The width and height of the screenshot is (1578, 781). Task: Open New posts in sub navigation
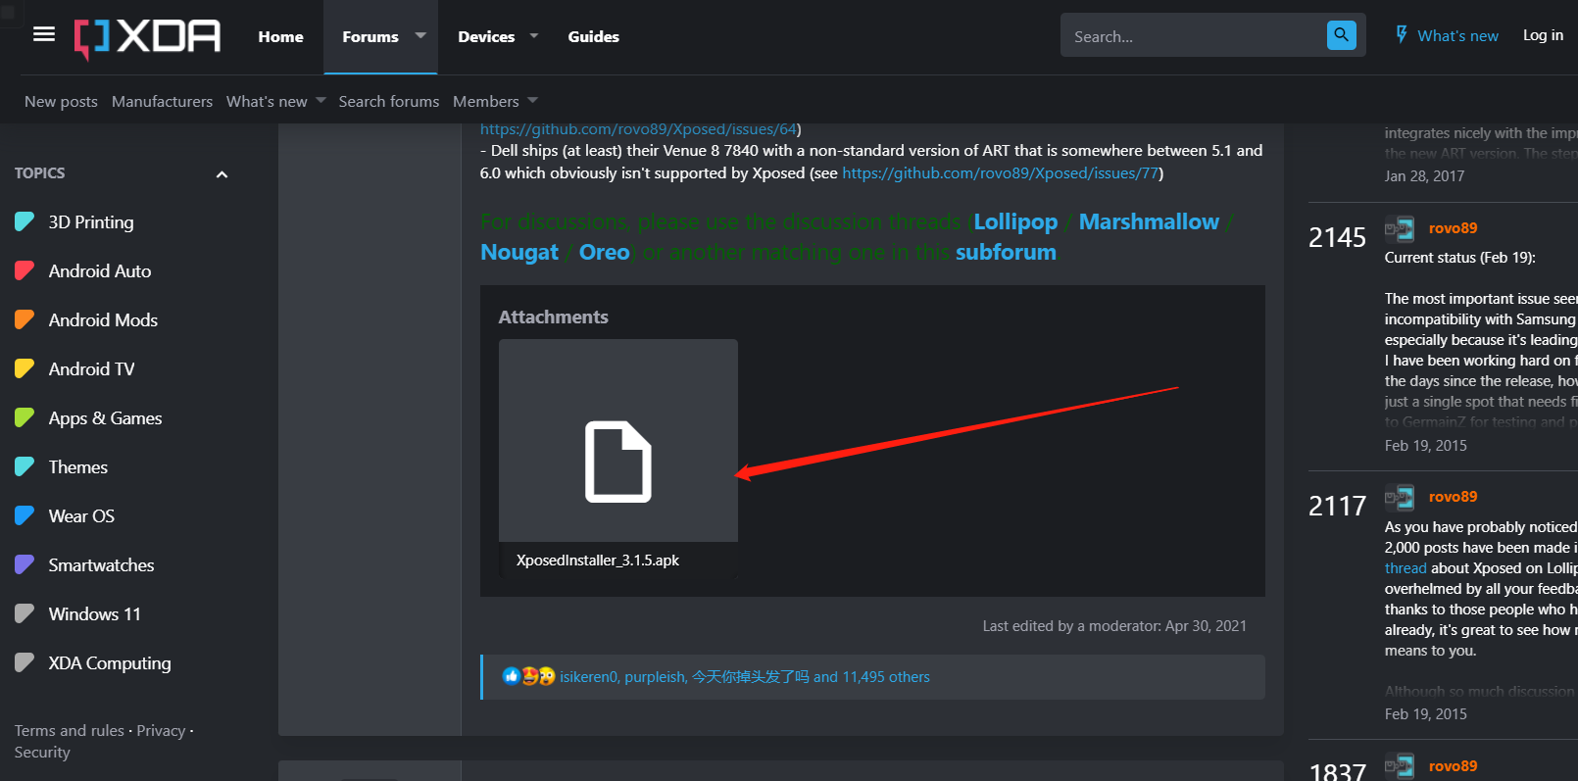(61, 101)
